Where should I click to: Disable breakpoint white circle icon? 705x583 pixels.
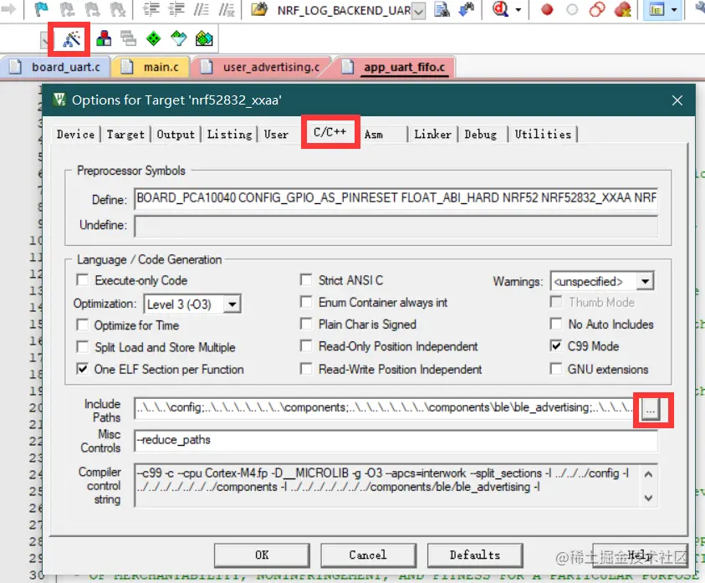[x=572, y=9]
